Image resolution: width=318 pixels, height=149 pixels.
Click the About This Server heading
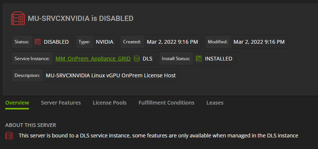[31, 125]
